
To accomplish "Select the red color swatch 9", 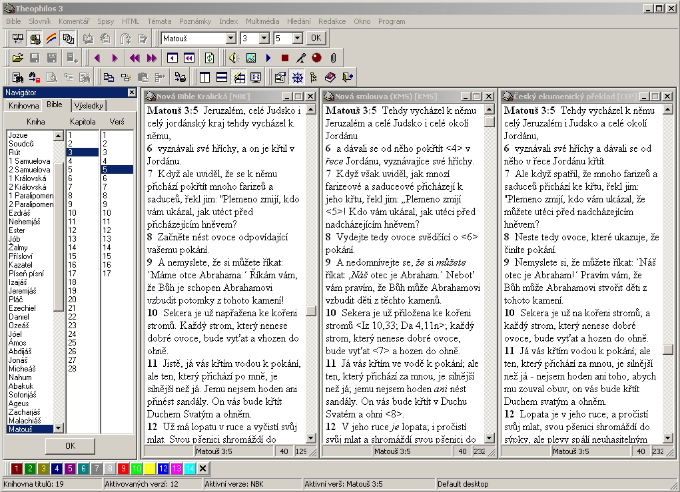I will coord(124,468).
